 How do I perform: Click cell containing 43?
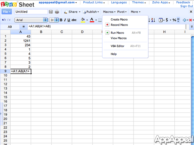click(21, 36)
